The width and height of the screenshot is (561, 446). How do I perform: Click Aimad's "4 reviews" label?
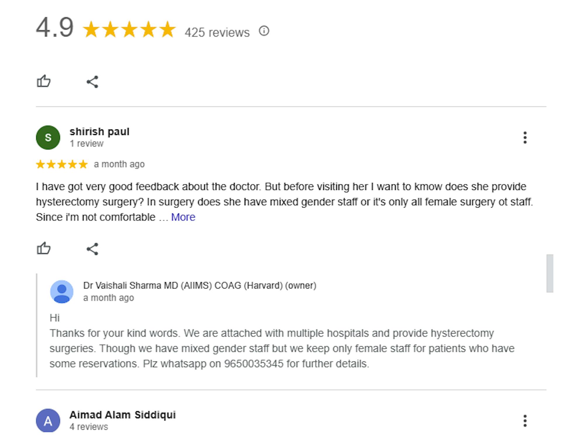click(x=89, y=427)
